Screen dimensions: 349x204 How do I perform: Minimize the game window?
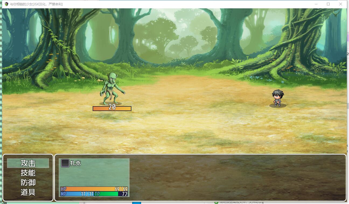[316, 4]
